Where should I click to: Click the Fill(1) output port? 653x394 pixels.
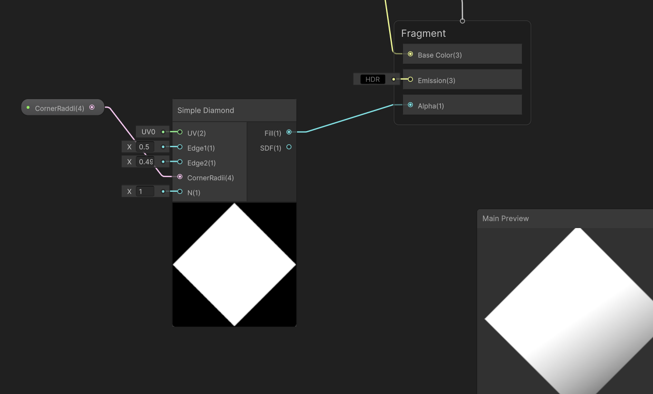[x=289, y=132]
